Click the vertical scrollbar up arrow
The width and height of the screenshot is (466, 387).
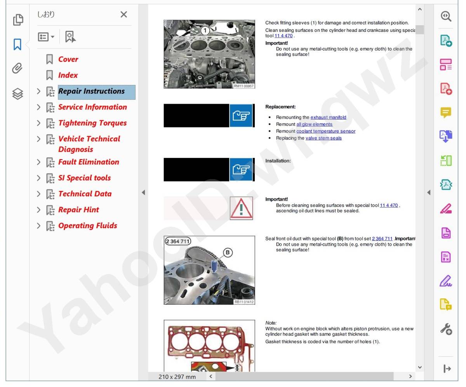(x=419, y=9)
